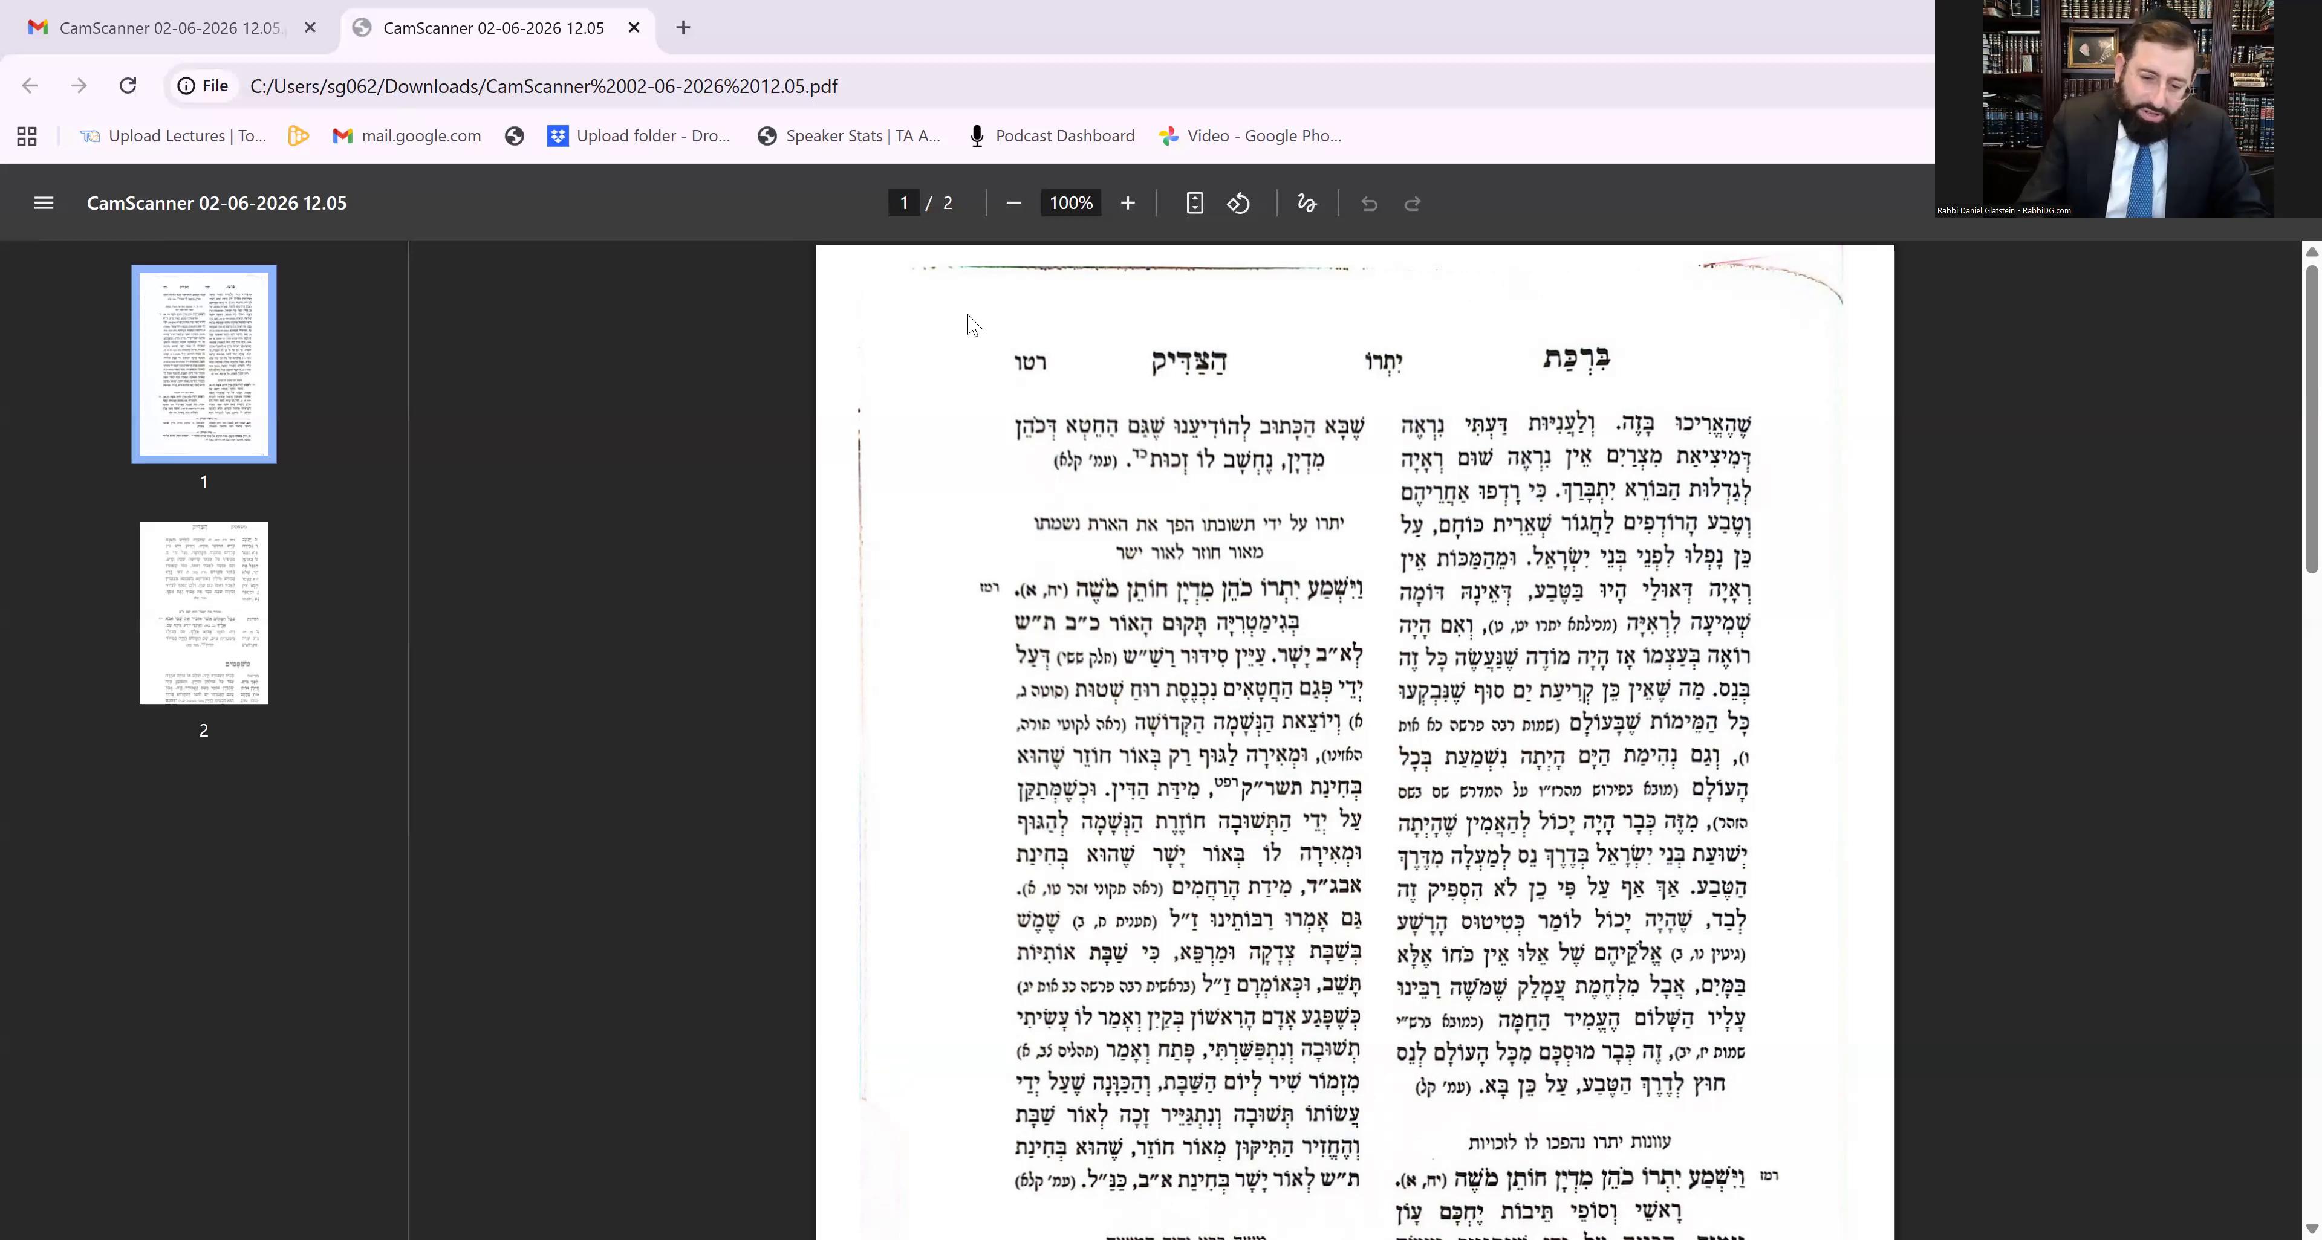
Task: Rotate the PDF counterclockwise
Action: pyautogui.click(x=1238, y=204)
